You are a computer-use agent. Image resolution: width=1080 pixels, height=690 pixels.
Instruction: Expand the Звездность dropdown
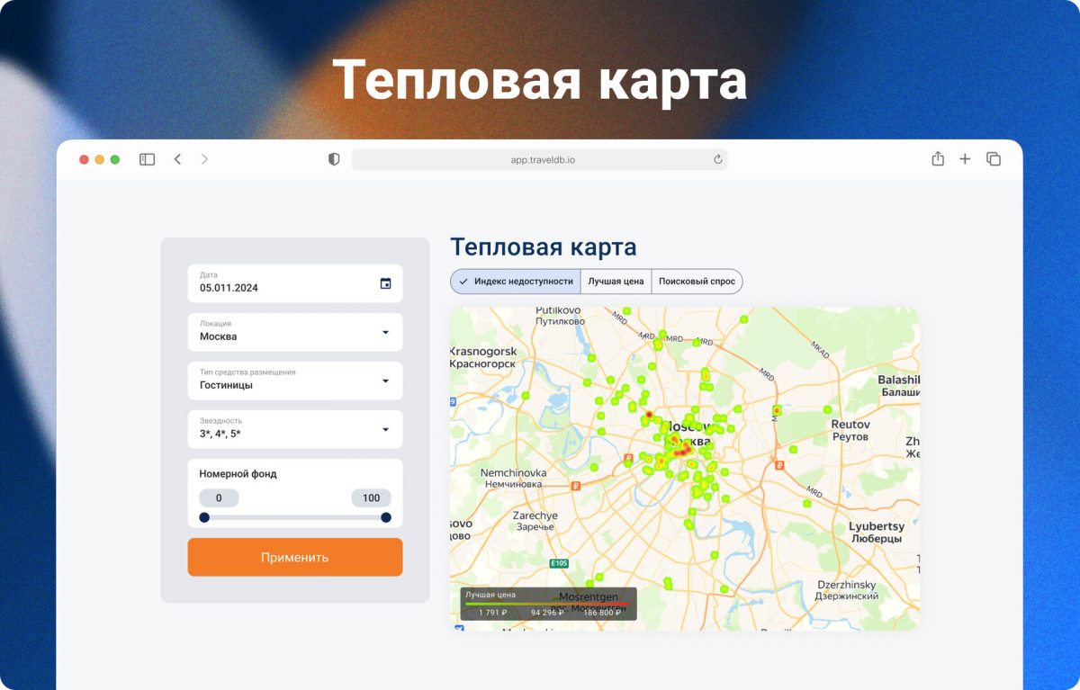point(294,429)
